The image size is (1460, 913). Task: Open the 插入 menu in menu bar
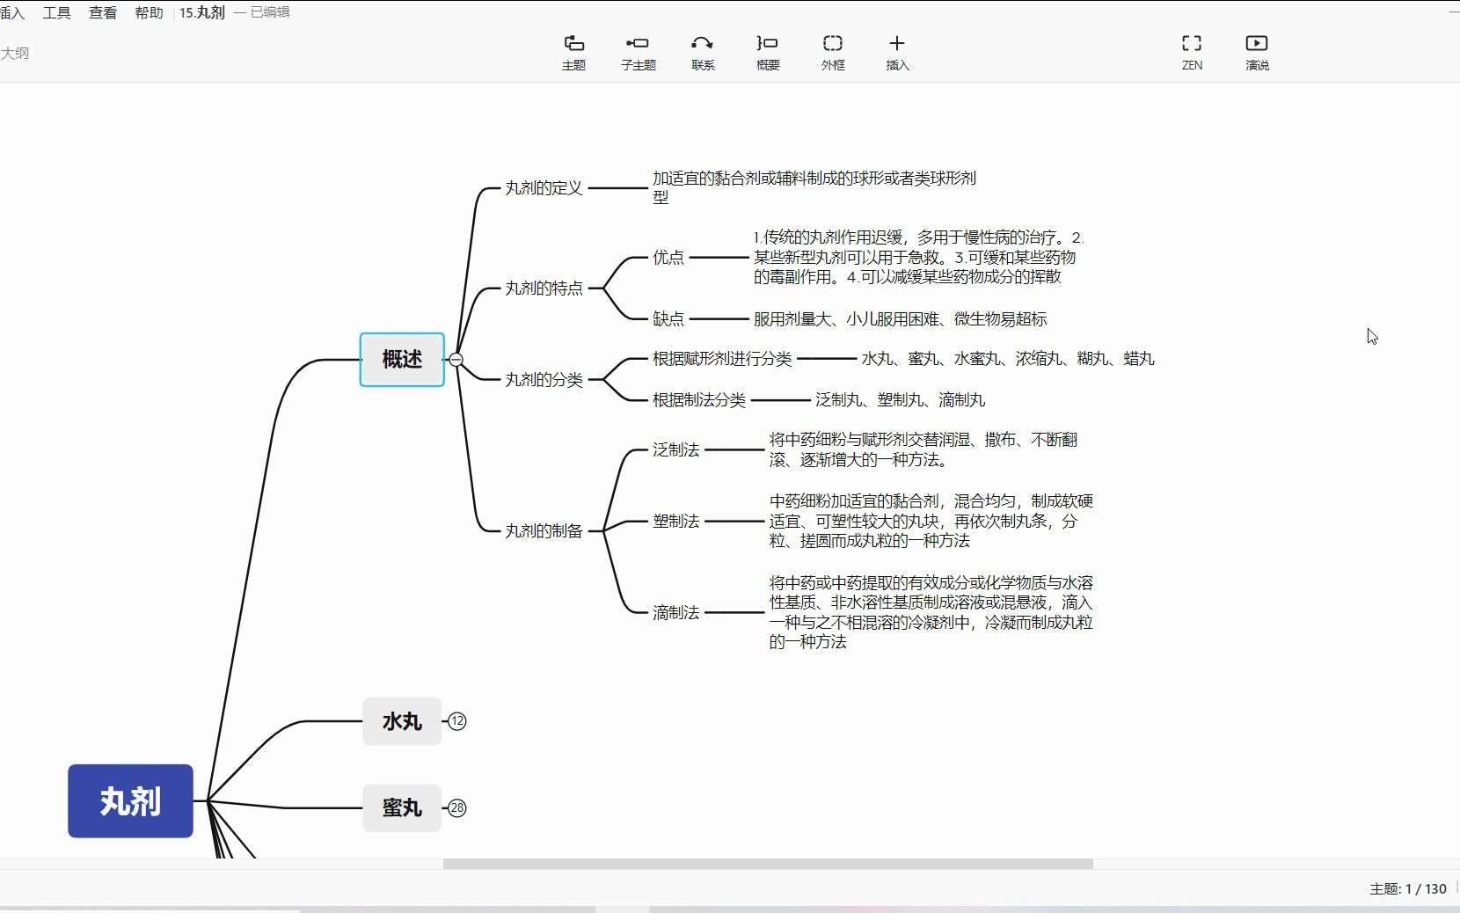pos(12,12)
